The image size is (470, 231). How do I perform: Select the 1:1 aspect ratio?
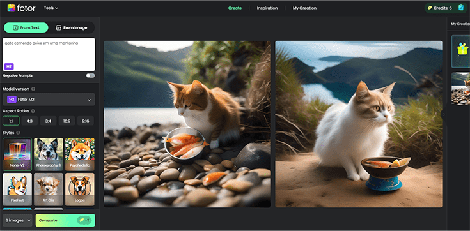[x=11, y=121]
